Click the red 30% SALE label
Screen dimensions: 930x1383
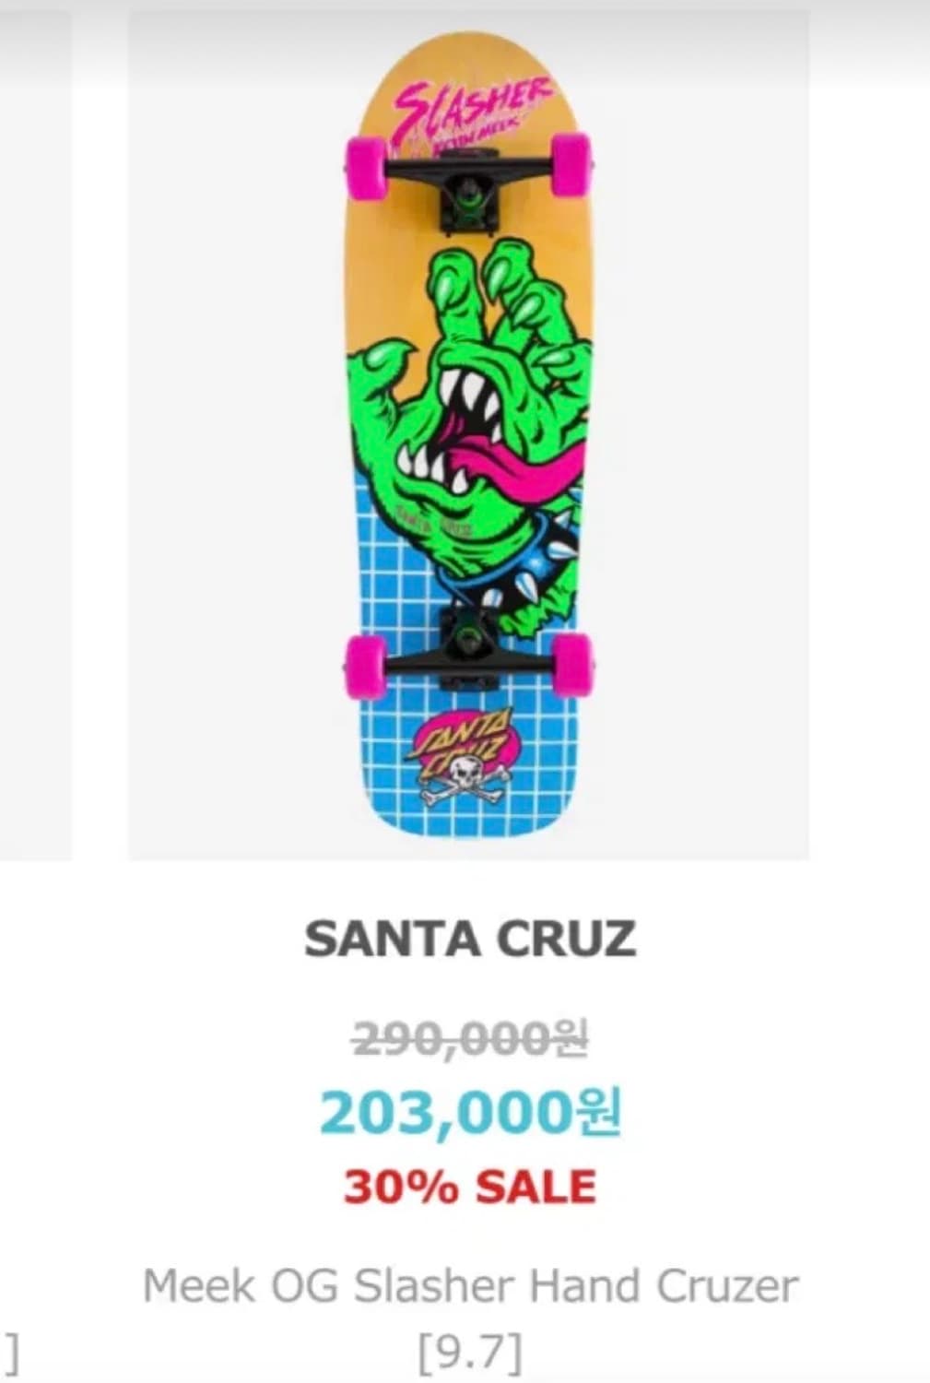[x=470, y=1187]
